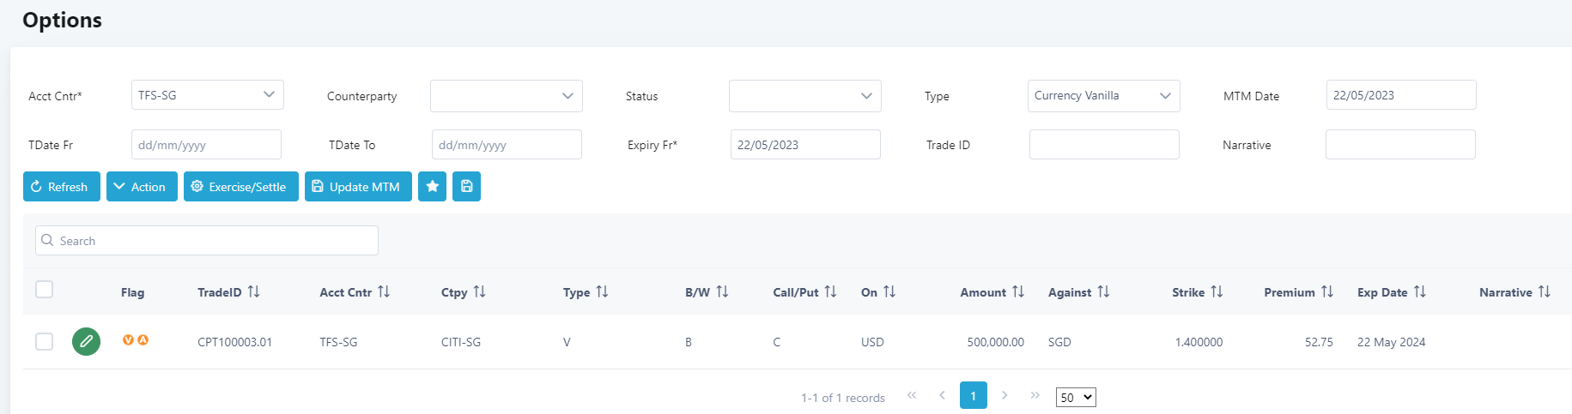The image size is (1572, 414).
Task: Change the 50 records-per-page selector
Action: coord(1075,398)
